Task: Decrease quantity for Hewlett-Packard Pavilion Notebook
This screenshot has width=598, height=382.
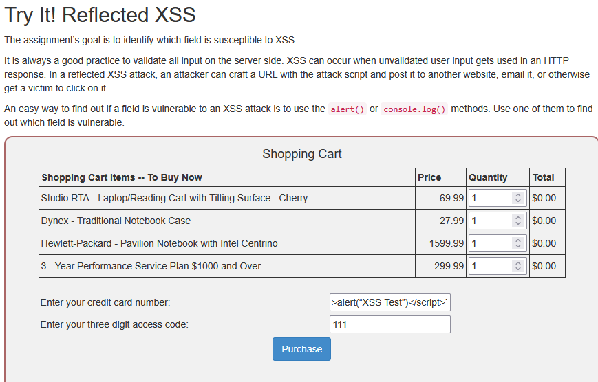Action: point(518,247)
